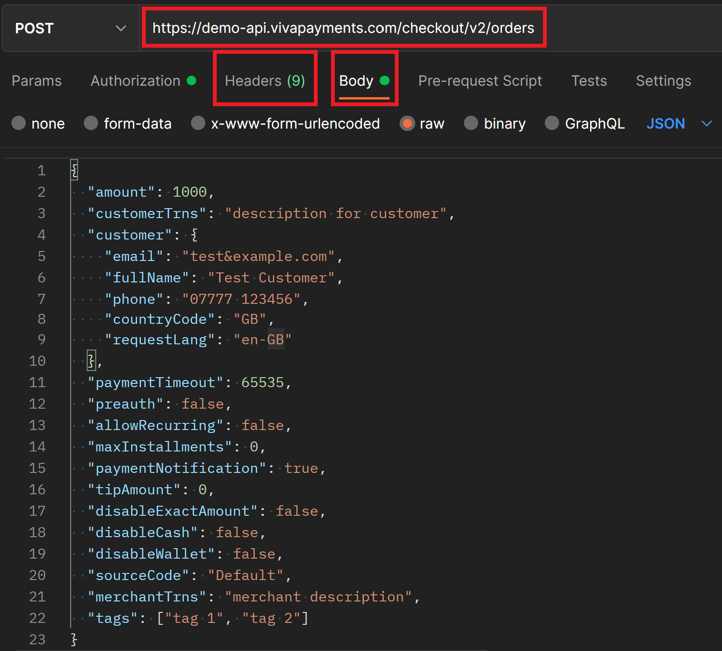
Task: Open the Pre-request Script tab
Action: [x=480, y=81]
